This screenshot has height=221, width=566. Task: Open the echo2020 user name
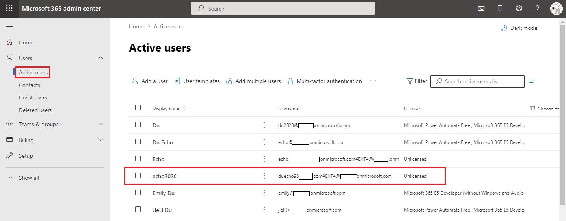(165, 176)
